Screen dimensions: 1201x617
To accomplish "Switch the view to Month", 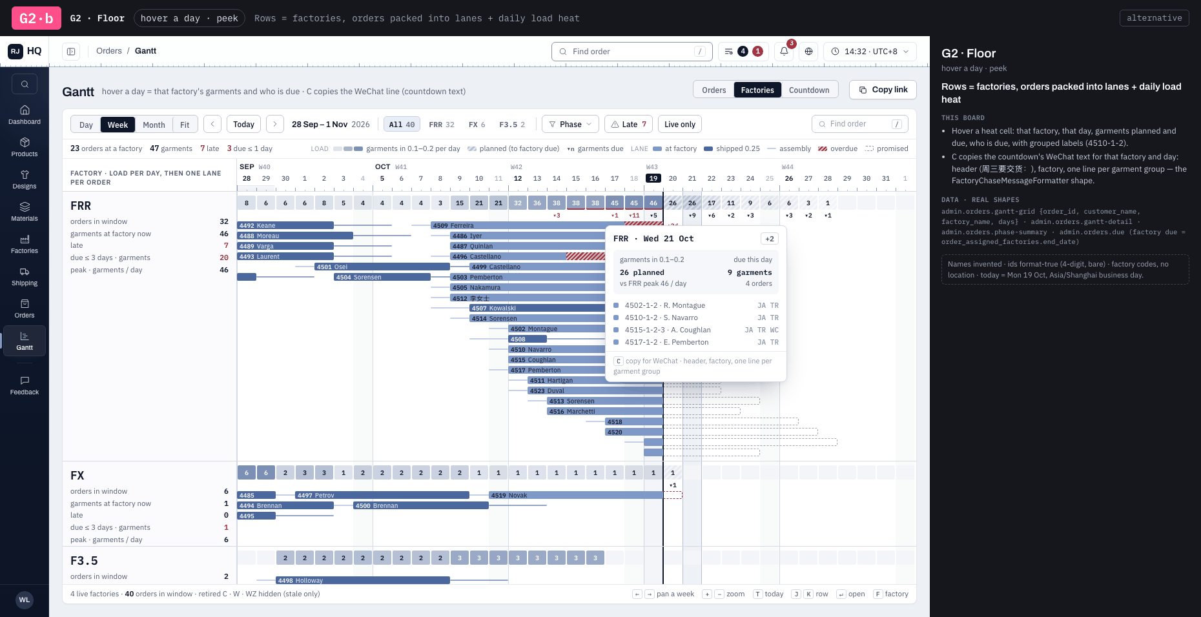I will [x=154, y=125].
